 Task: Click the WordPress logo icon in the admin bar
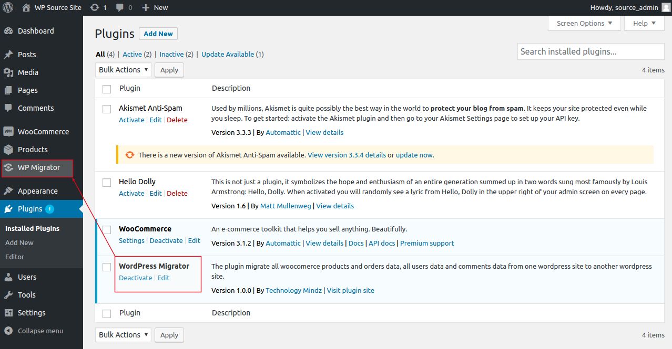point(8,7)
